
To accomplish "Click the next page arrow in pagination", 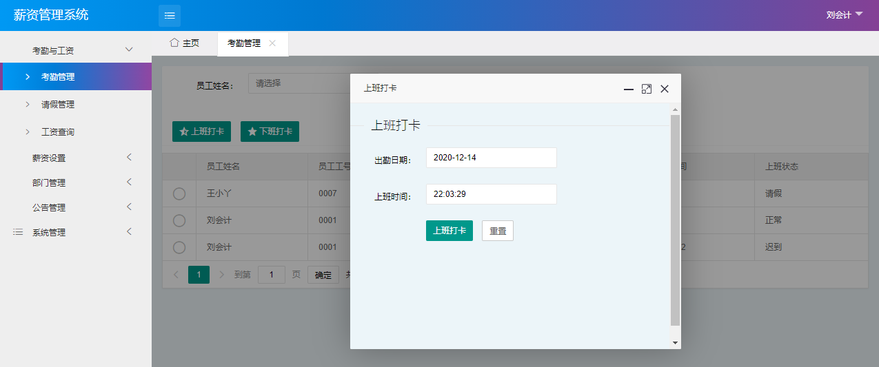I will [x=221, y=275].
